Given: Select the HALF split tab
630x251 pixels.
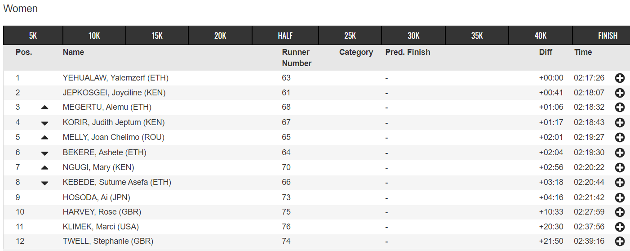Looking at the screenshot, I should [x=285, y=36].
